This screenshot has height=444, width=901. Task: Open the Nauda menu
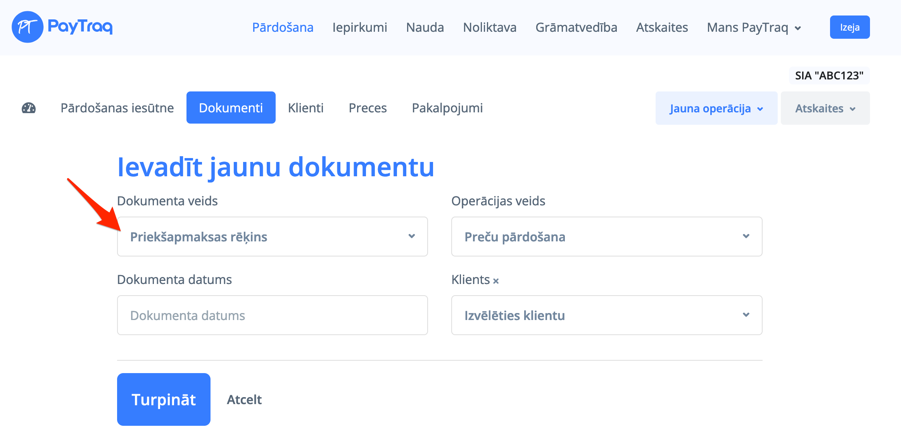tap(425, 28)
